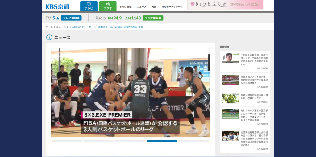Open the テレビ番組表 button
Viewport: 316px width, 157px height.
[71, 18]
